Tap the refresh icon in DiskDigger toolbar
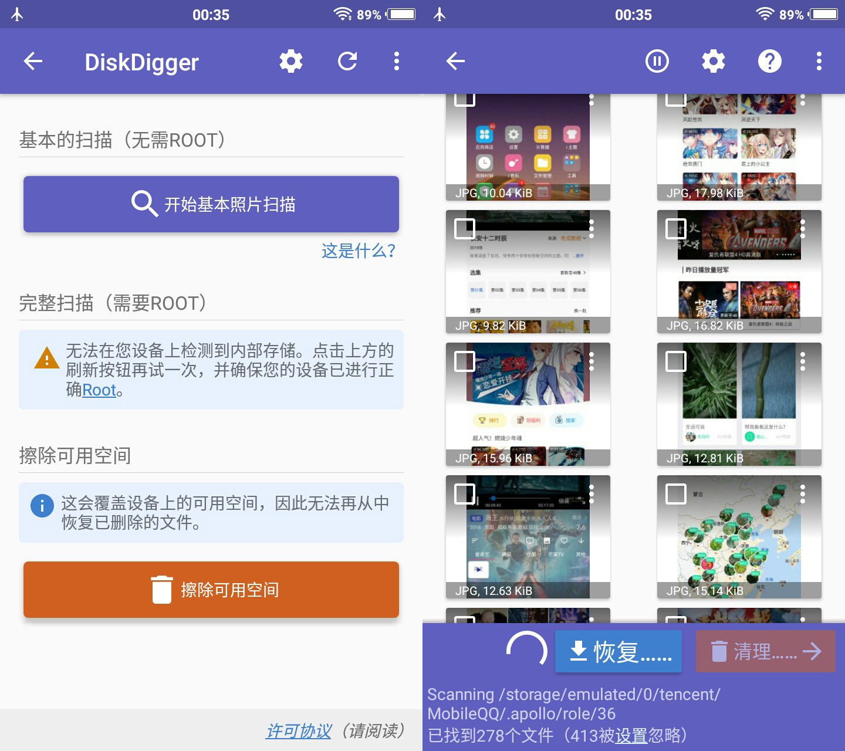This screenshot has width=845, height=751. (347, 61)
